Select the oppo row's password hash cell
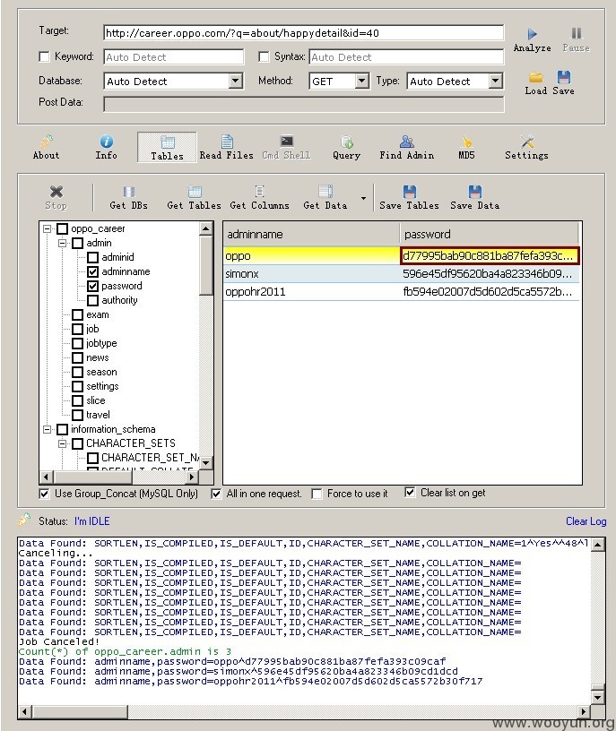Viewport: 616px width, 731px height. click(489, 256)
